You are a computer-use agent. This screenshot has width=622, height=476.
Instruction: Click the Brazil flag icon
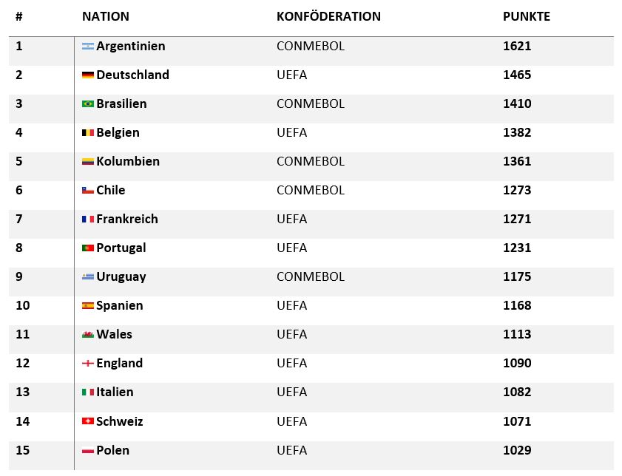(x=87, y=104)
